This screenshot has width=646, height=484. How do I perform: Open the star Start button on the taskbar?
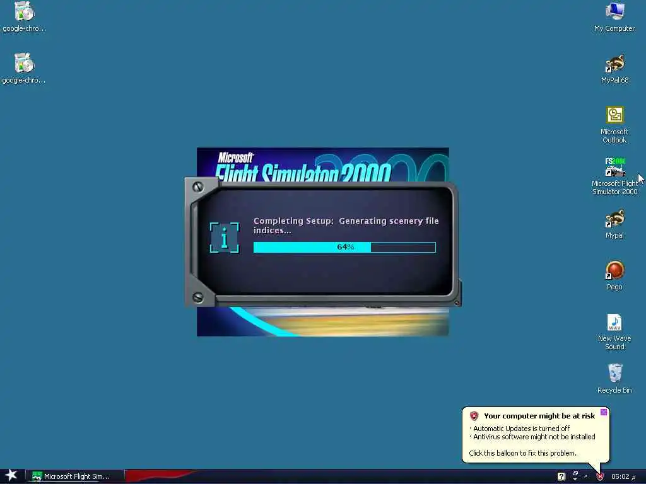tap(11, 476)
